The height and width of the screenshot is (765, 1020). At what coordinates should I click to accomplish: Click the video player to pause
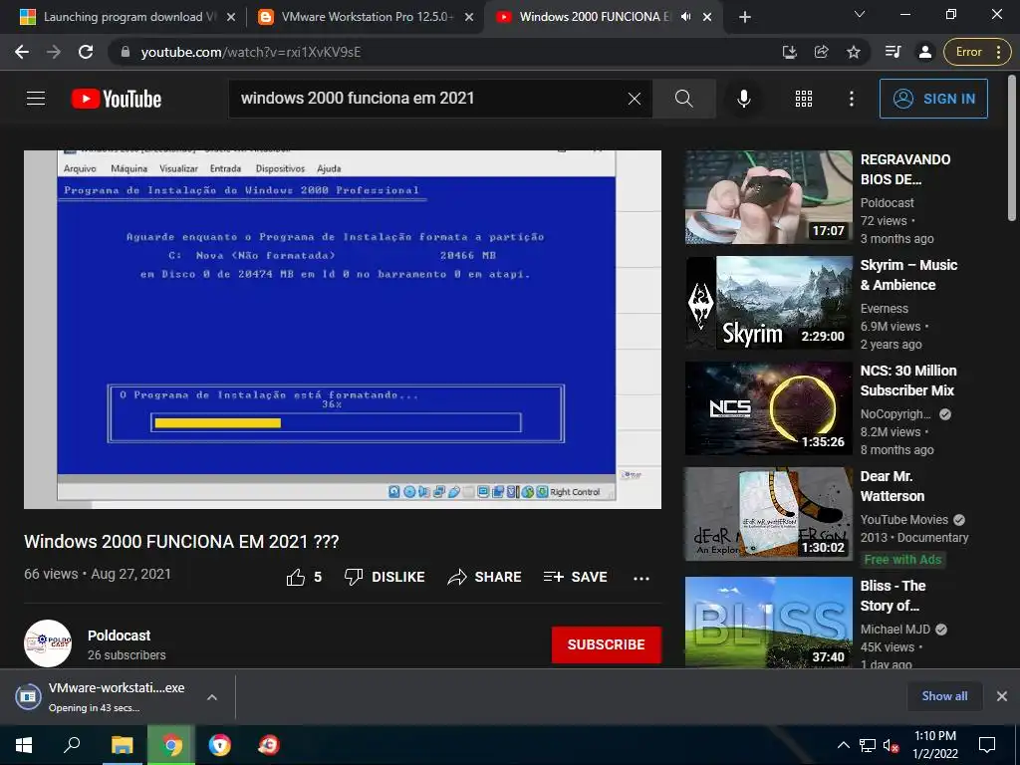[343, 329]
